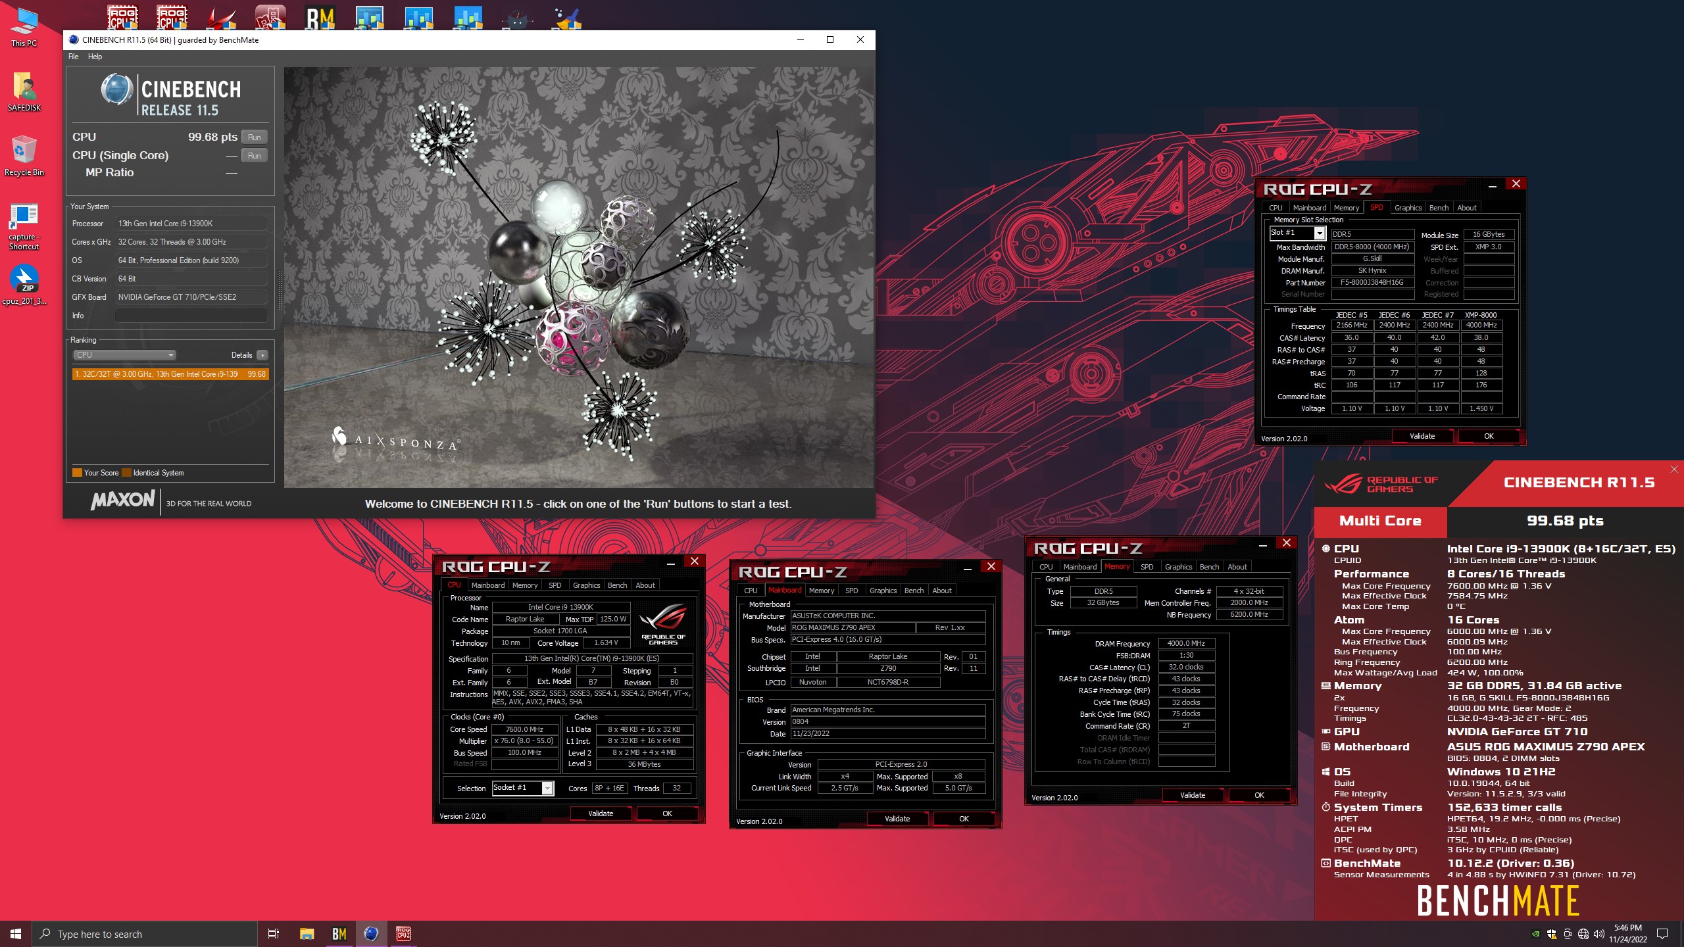Launch the broom cleaner desktop shortcut
This screenshot has height=947, width=1684.
pyautogui.click(x=567, y=18)
